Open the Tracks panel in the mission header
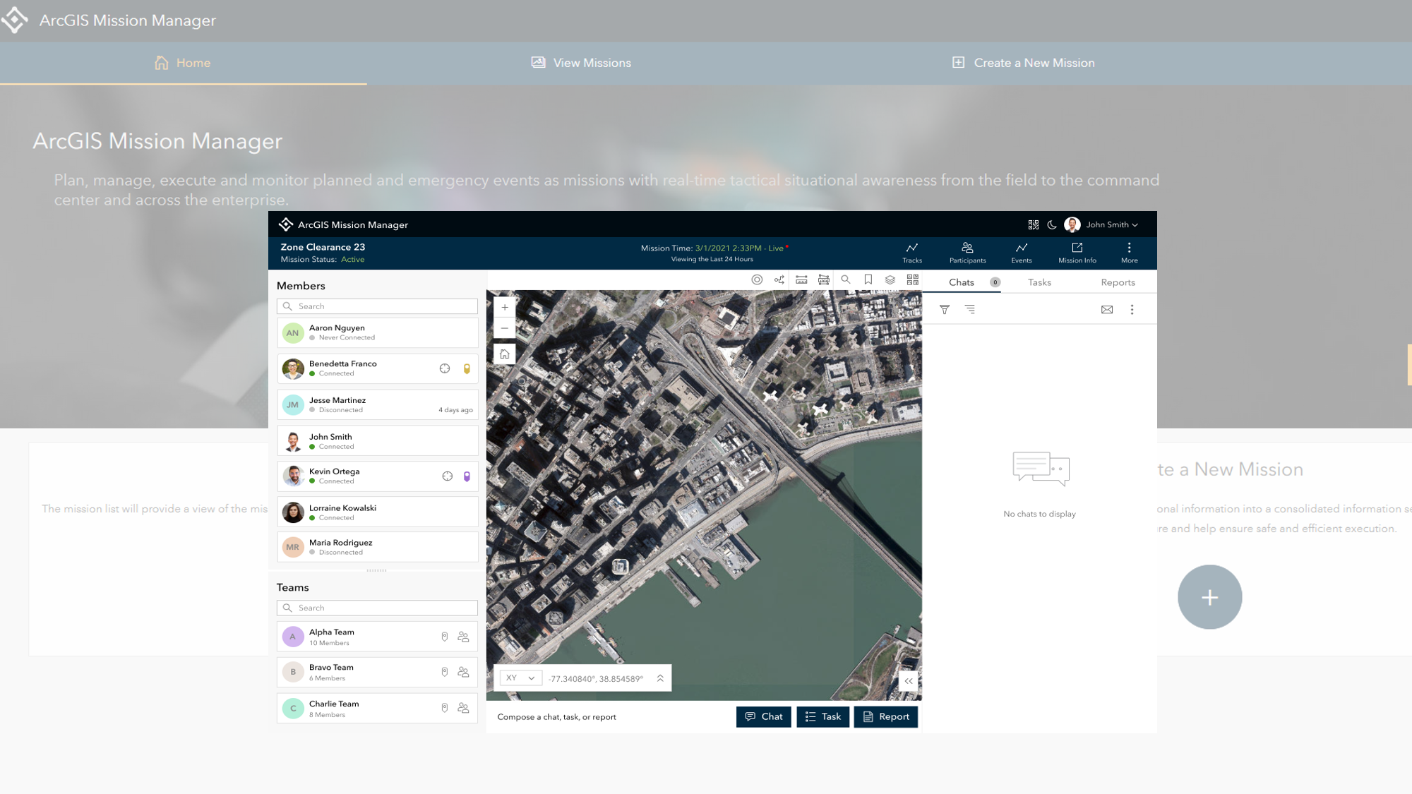 pyautogui.click(x=911, y=252)
